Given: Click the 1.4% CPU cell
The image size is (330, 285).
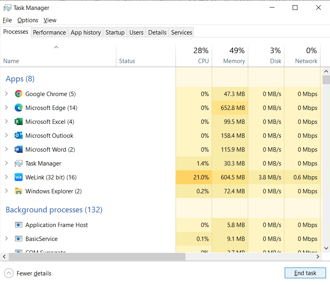Looking at the screenshot, I should pyautogui.click(x=194, y=163).
